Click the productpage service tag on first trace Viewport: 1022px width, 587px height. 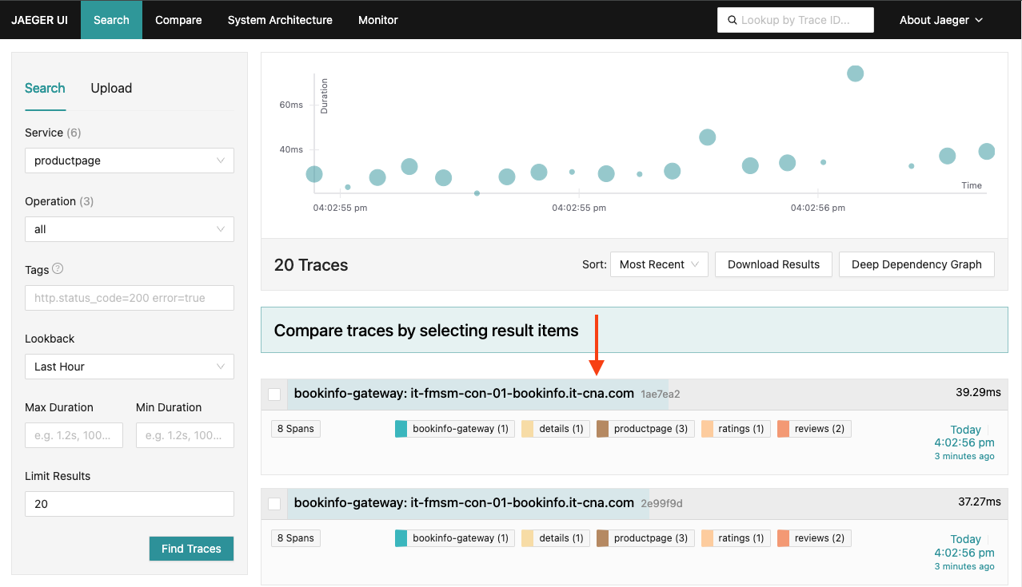[x=645, y=428]
